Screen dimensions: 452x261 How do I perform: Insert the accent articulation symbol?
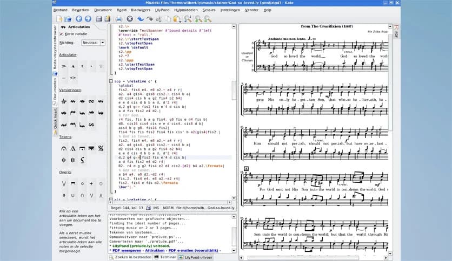tap(64, 66)
